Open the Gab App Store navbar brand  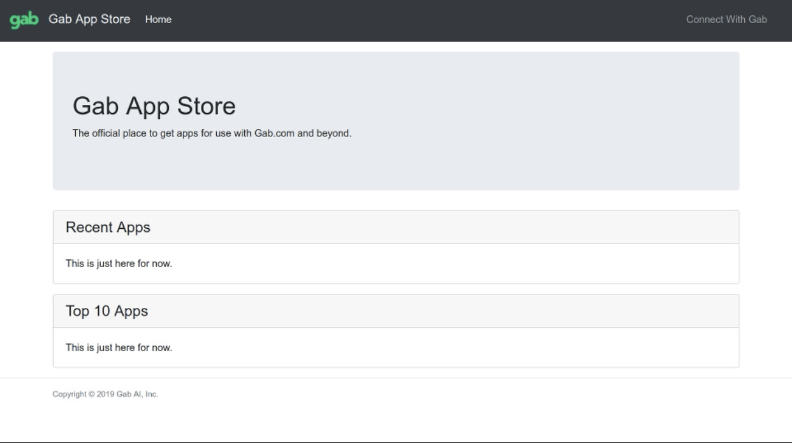click(89, 19)
